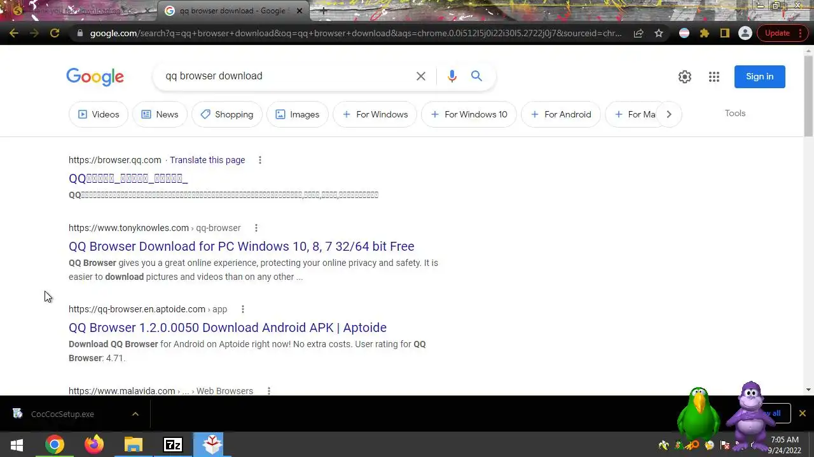Open more options for malavida.com result
The width and height of the screenshot is (814, 457).
coord(268,390)
